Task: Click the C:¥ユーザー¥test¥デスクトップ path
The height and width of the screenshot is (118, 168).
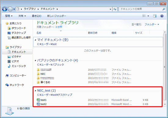Action: [x=55, y=95]
